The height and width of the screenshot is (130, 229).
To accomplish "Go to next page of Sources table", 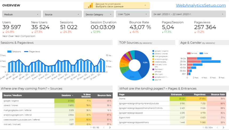I will click(x=110, y=128).
